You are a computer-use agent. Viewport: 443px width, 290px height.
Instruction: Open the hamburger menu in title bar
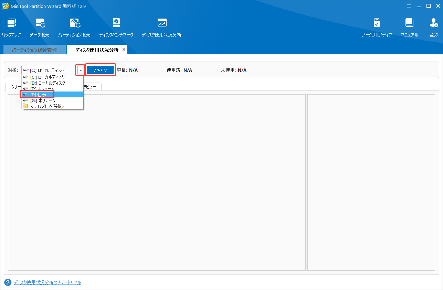point(409,6)
